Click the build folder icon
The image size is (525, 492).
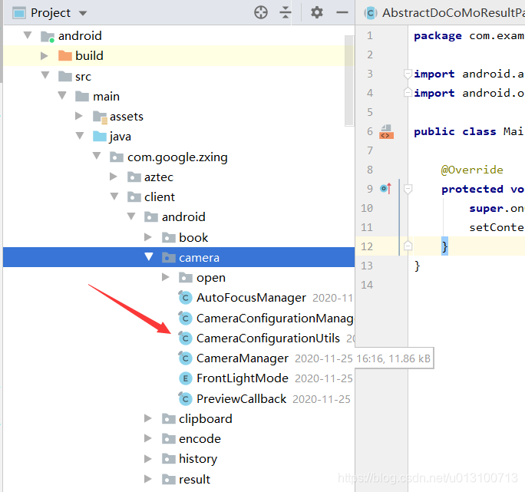click(65, 55)
